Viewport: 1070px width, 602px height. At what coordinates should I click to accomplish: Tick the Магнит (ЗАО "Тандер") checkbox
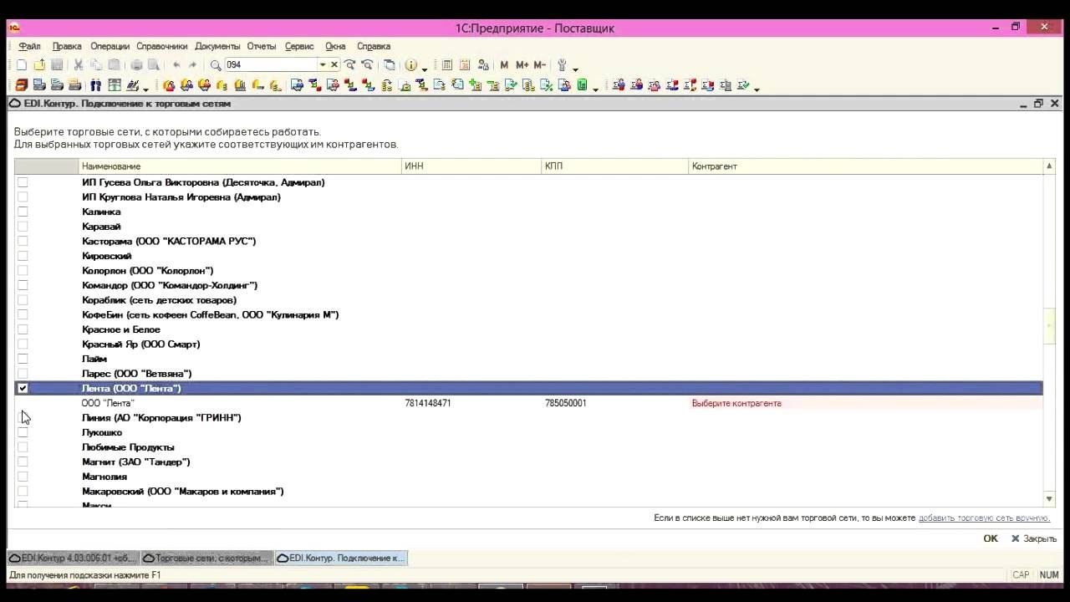click(x=23, y=462)
